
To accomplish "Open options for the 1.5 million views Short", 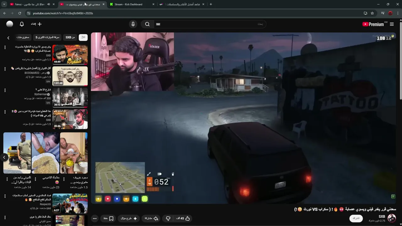I will [x=64, y=179].
